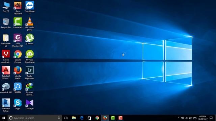The height and width of the screenshot is (121, 216).
Task: Open the volume control tray icon
Action: click(190, 118)
